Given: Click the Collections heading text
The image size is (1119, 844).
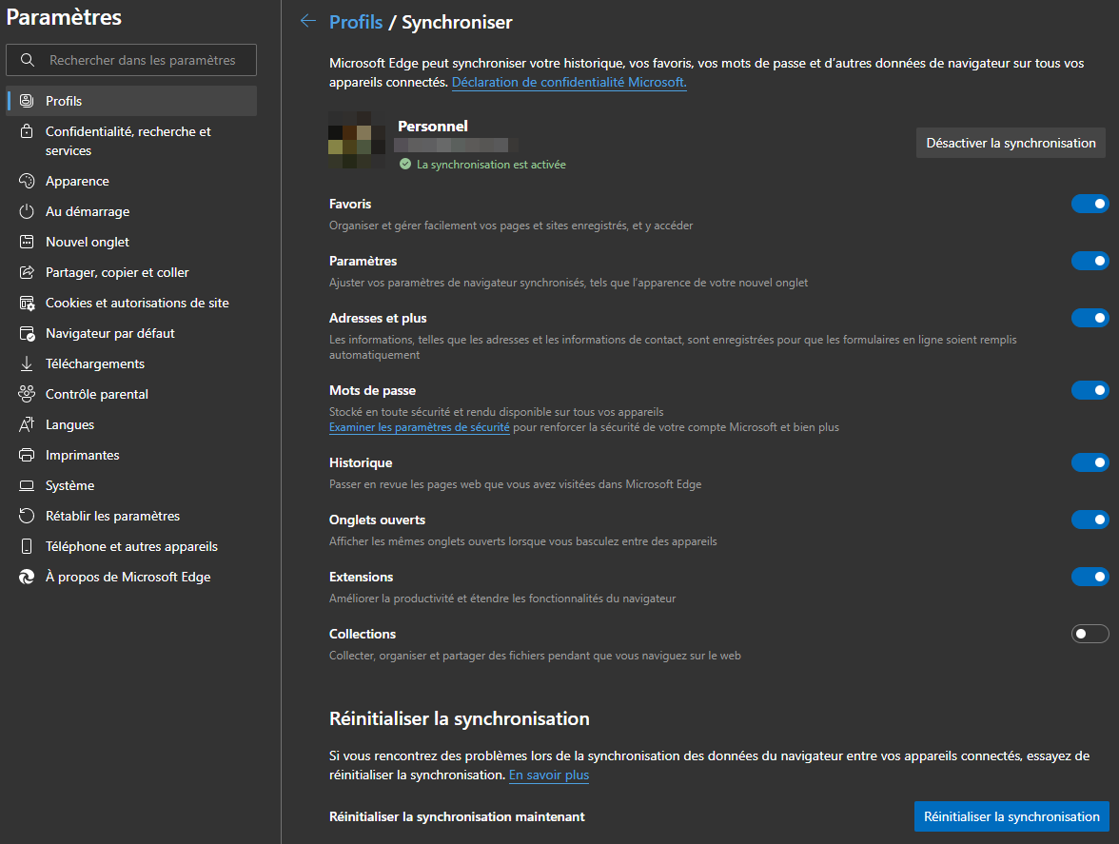Looking at the screenshot, I should pos(362,635).
